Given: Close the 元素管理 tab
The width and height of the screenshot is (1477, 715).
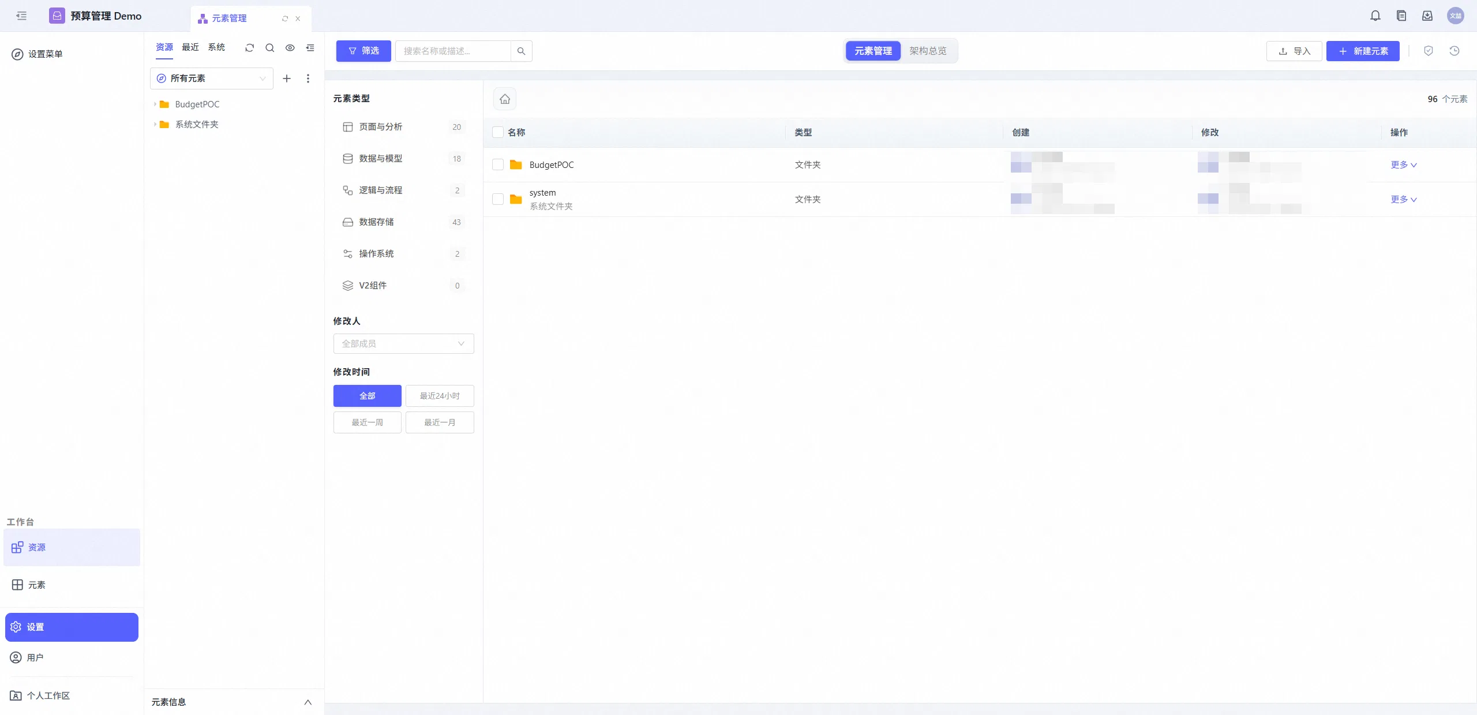Looking at the screenshot, I should pos(298,18).
